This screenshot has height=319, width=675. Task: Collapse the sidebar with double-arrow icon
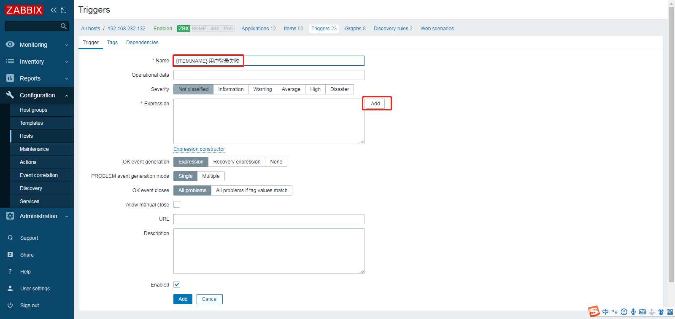pyautogui.click(x=54, y=10)
